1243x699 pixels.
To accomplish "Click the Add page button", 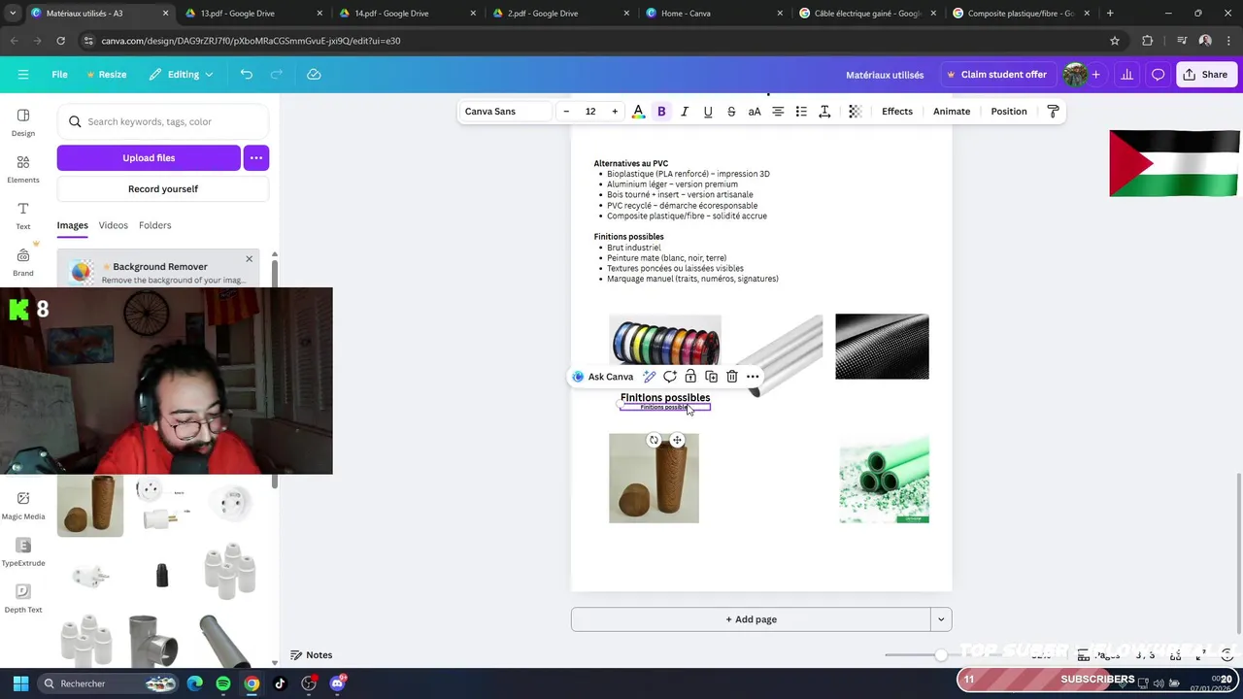I will point(751,619).
